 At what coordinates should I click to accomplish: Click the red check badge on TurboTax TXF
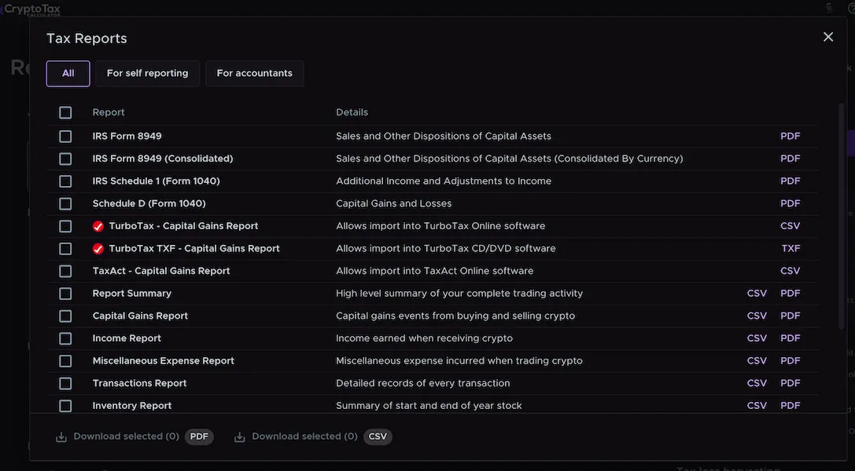pyautogui.click(x=98, y=249)
